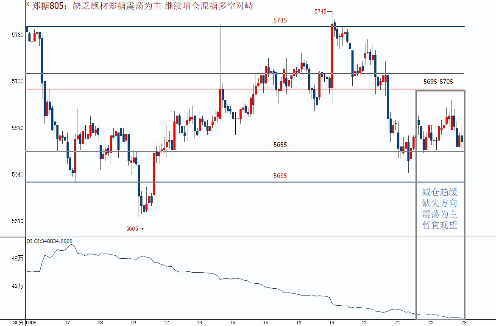
Task: Select the 5635 support line label
Action: [x=280, y=175]
